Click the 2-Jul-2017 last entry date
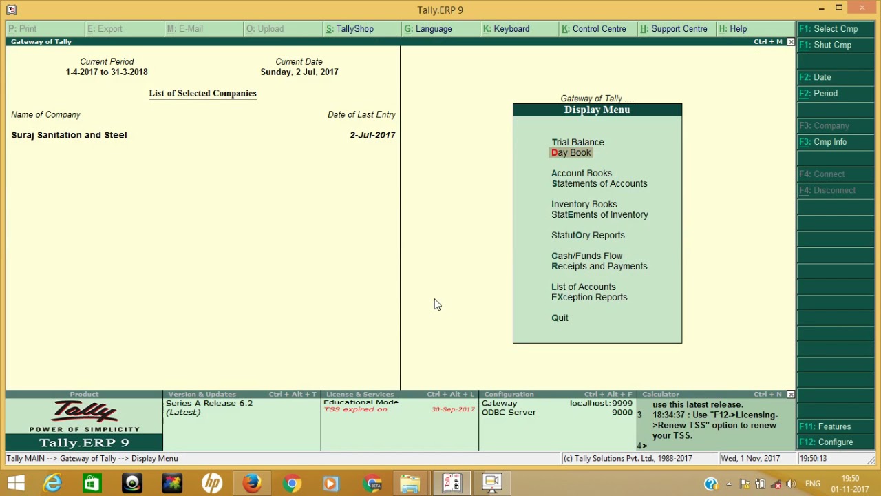Viewport: 881px width, 496px height. 372,135
